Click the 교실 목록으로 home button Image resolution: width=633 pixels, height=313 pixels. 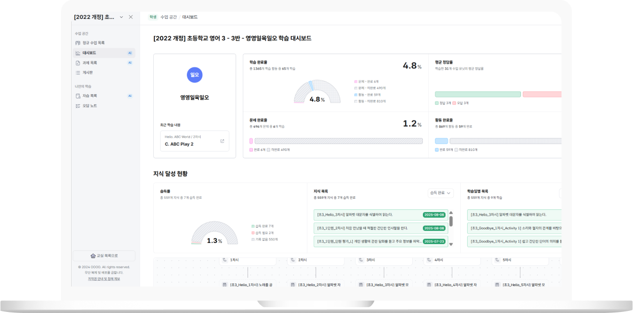(104, 256)
